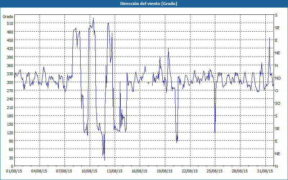Select the 450 tick label on the y-axis
The width and height of the screenshot is (288, 180).
[10, 40]
